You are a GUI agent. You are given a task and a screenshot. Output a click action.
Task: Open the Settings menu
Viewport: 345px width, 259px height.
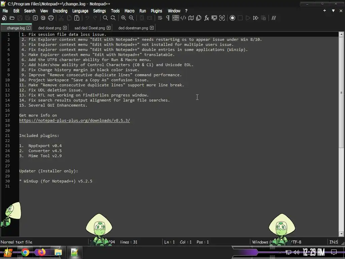click(x=99, y=11)
